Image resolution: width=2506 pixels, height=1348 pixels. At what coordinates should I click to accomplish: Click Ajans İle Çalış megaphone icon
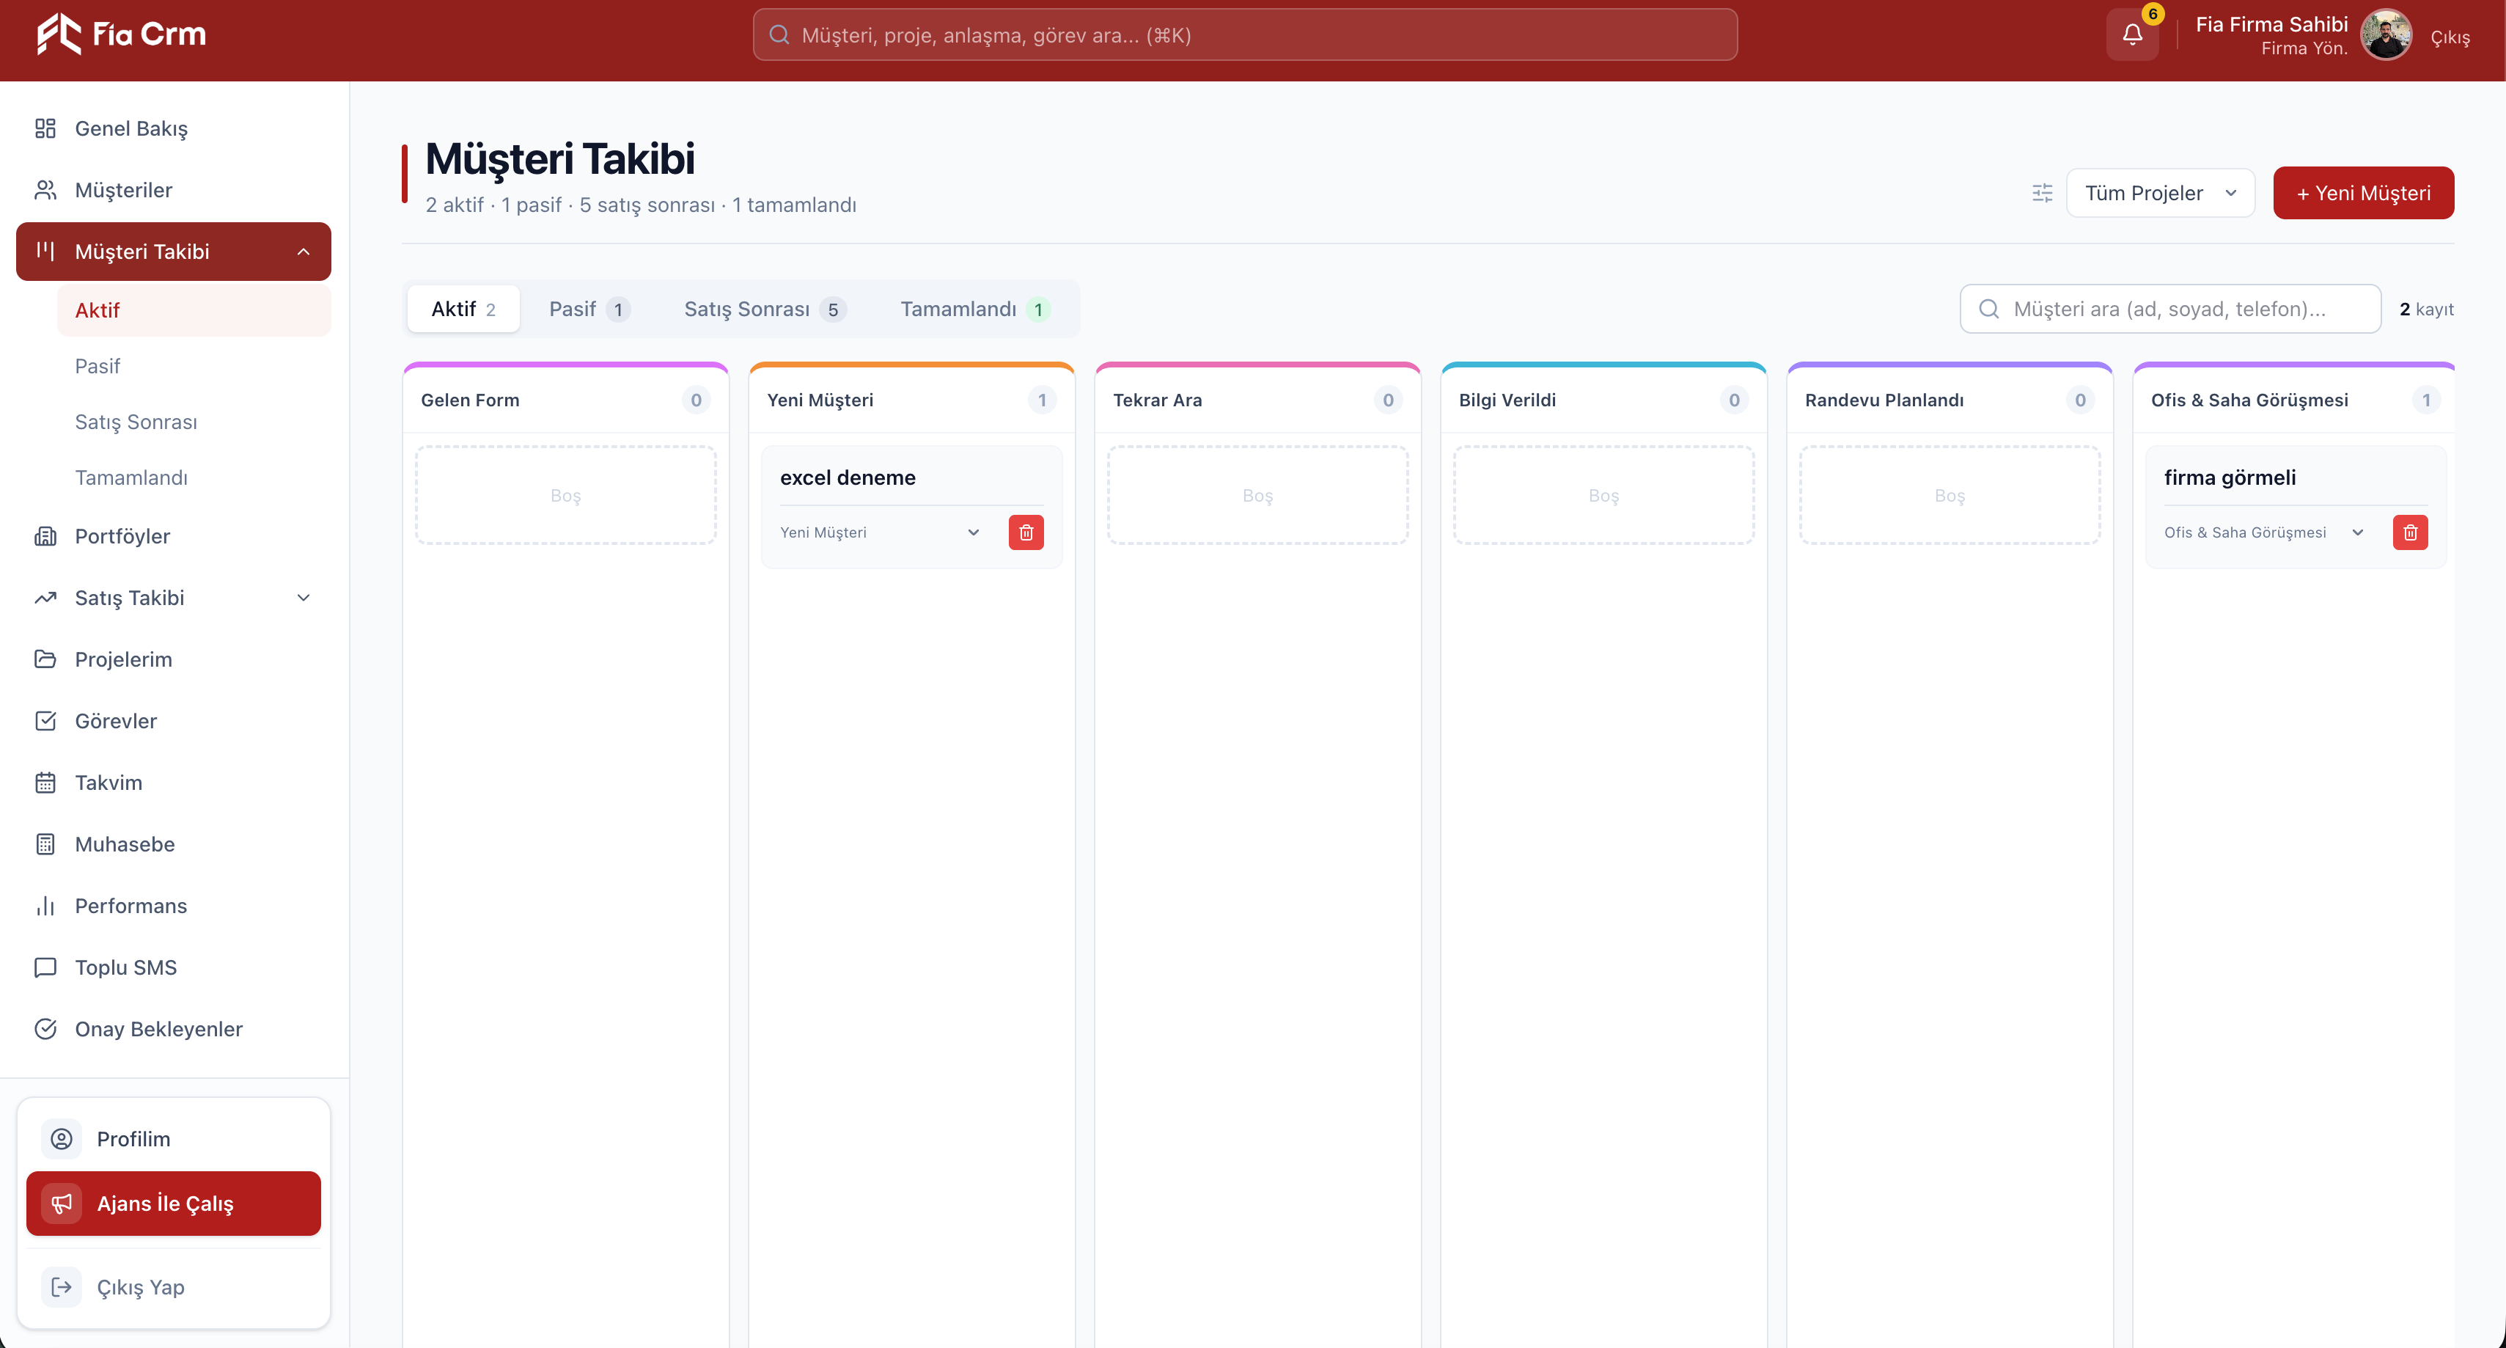[x=62, y=1204]
